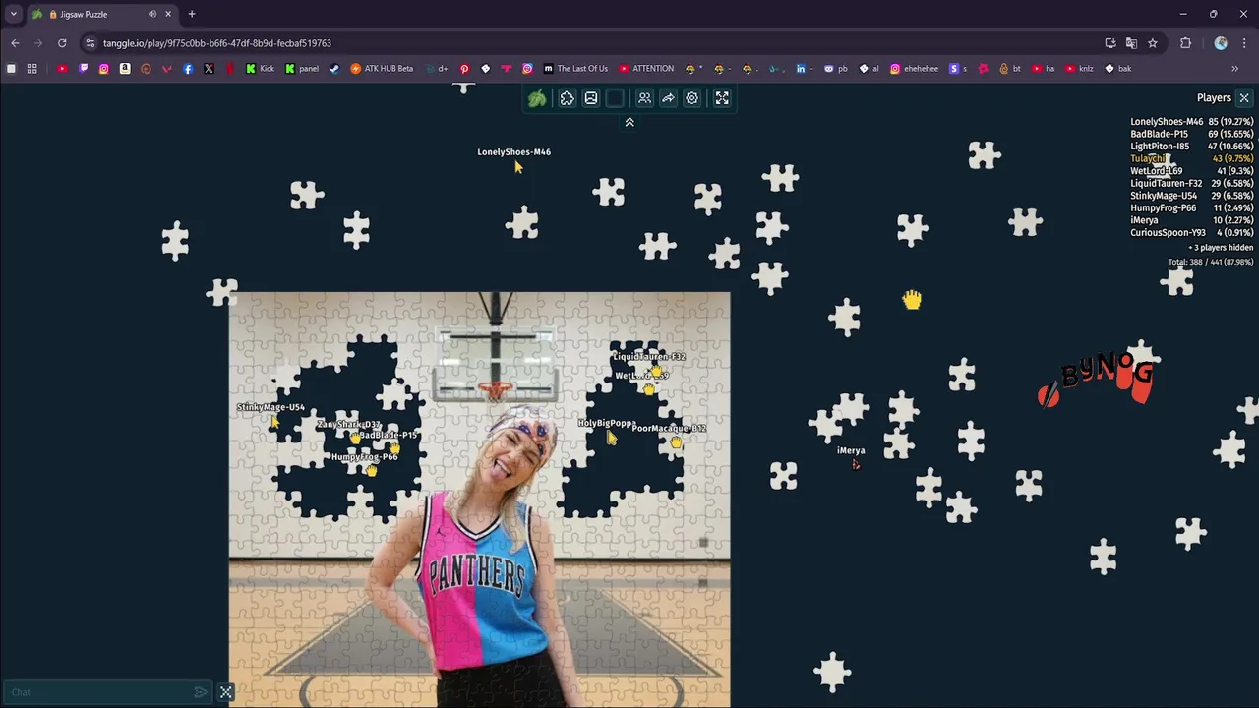Open the apps grid bookmark icon
Screen dimensions: 1259x708
tap(31, 69)
